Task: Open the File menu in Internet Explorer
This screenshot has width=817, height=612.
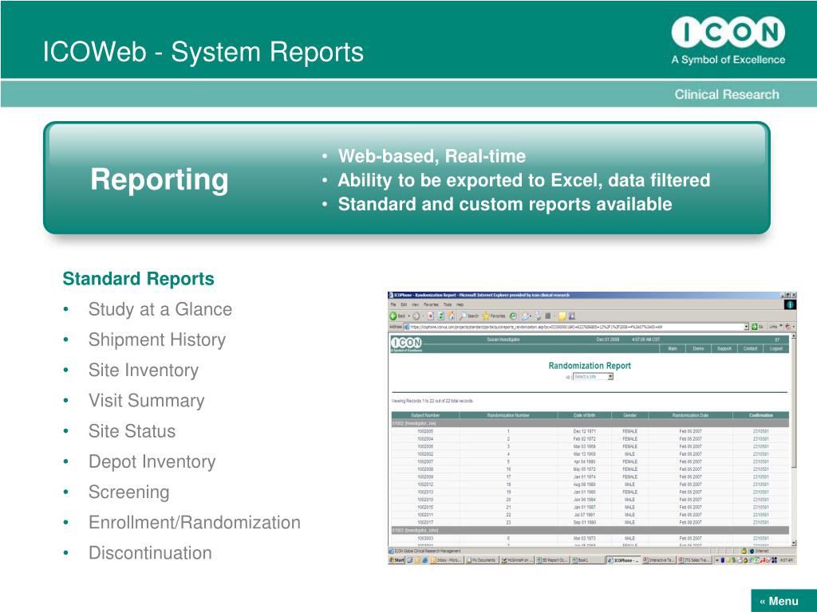Action: pos(393,304)
